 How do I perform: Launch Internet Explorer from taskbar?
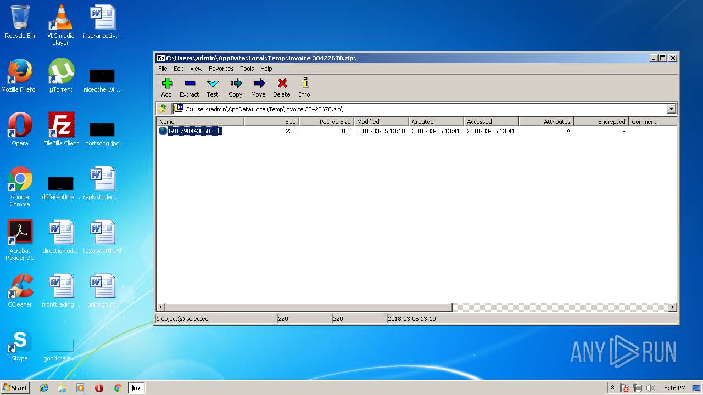44,388
